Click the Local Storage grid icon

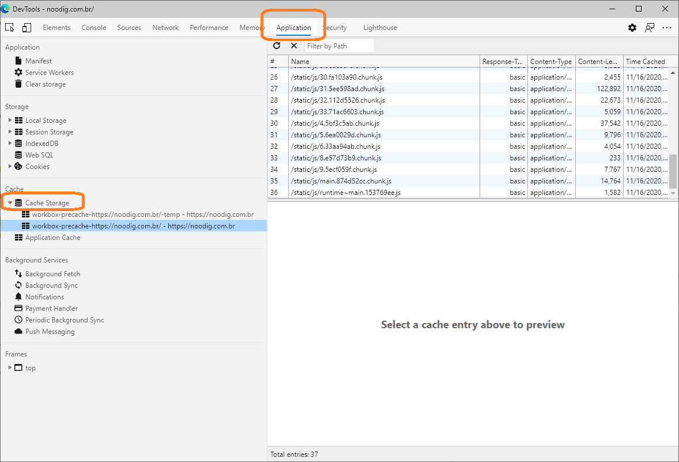tap(18, 120)
